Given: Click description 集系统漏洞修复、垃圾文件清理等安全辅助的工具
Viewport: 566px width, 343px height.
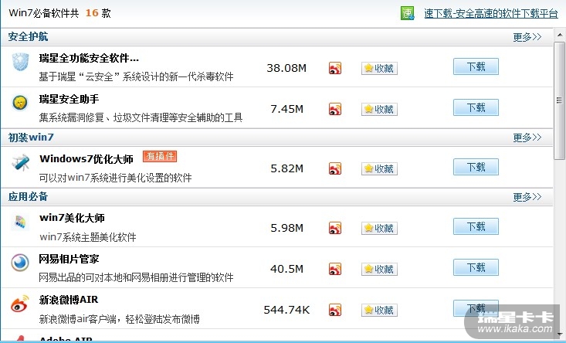Looking at the screenshot, I should (x=141, y=117).
